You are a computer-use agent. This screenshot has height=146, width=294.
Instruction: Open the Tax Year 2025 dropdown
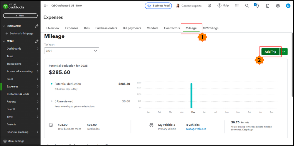pos(72,51)
